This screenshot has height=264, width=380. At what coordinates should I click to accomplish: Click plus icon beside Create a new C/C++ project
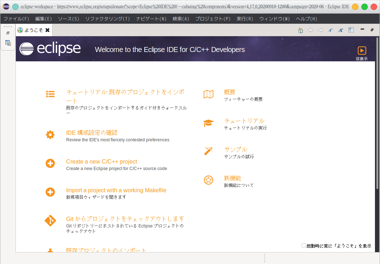coord(50,164)
